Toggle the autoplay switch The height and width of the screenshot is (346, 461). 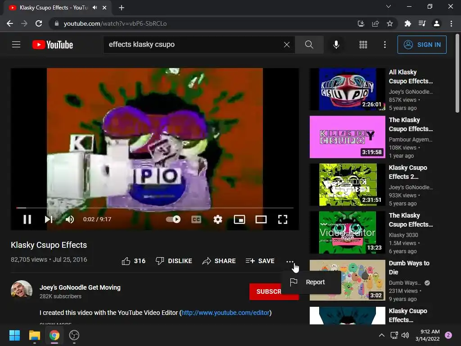coord(173,219)
